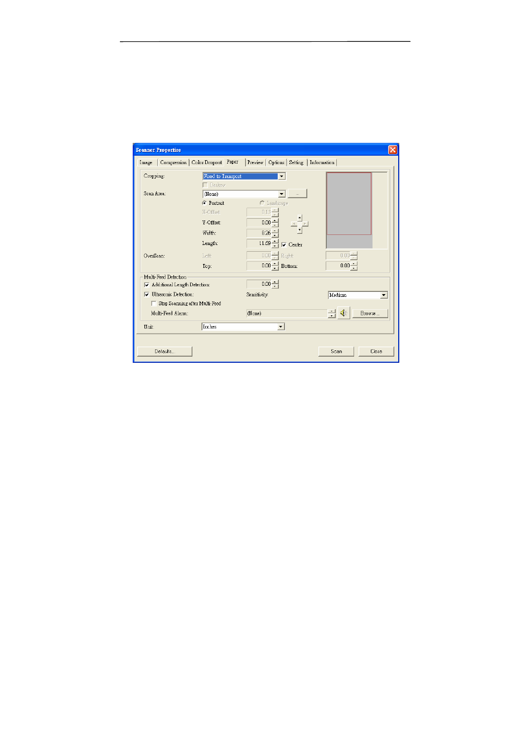This screenshot has height=754, width=532.
Task: Play the multi-feed alarm speaker icon
Action: 343,313
